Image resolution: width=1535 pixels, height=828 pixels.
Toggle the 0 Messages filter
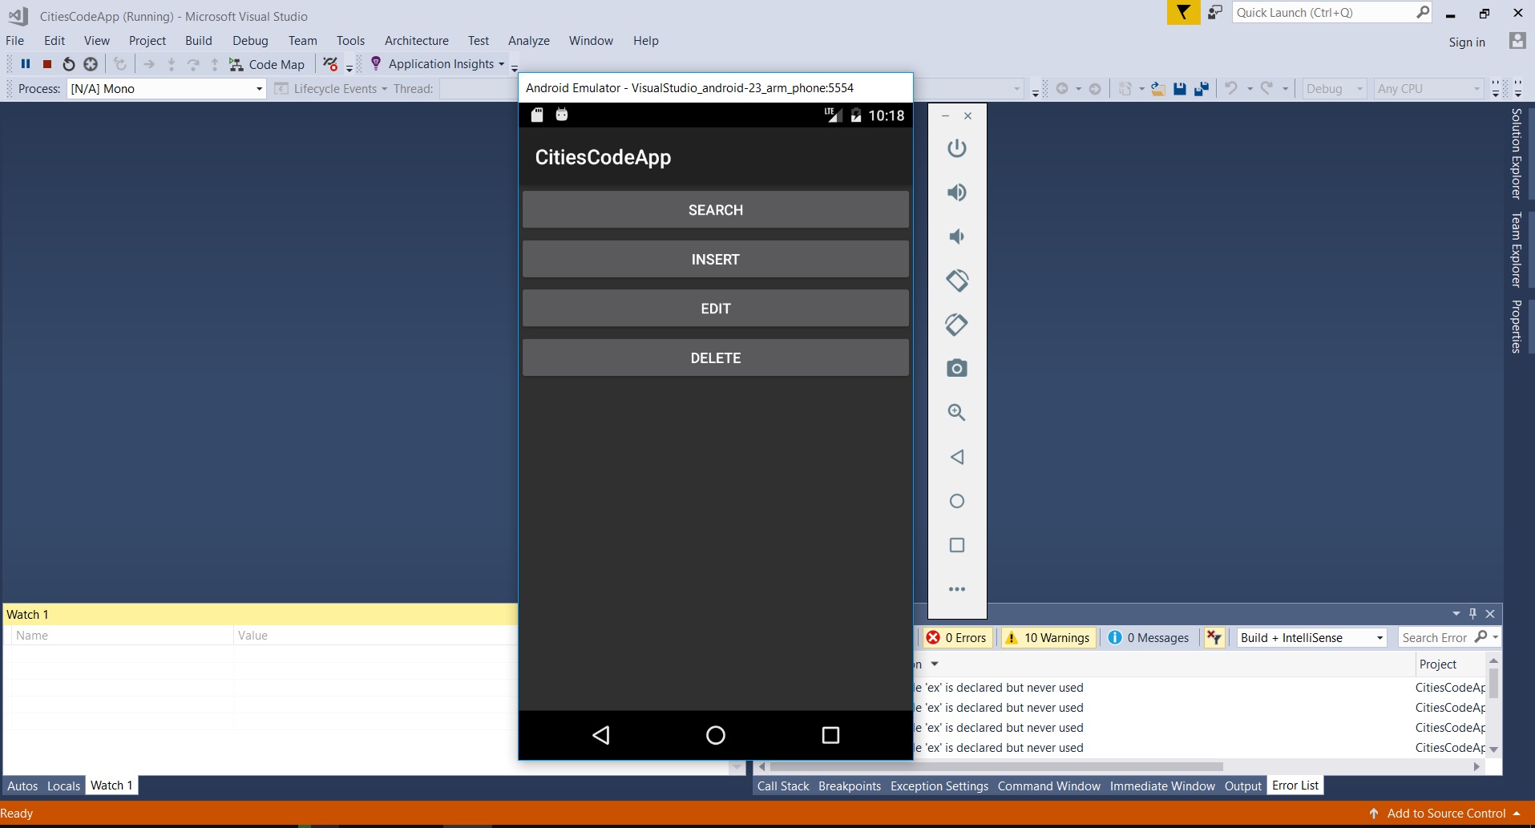[x=1149, y=638]
